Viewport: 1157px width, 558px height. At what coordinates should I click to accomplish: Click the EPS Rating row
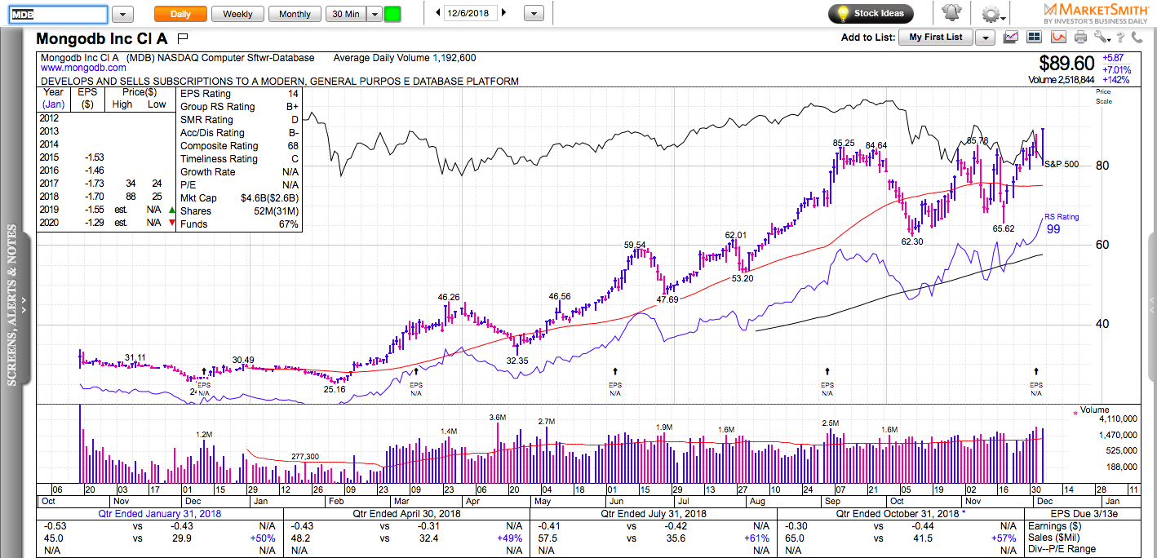(x=240, y=94)
